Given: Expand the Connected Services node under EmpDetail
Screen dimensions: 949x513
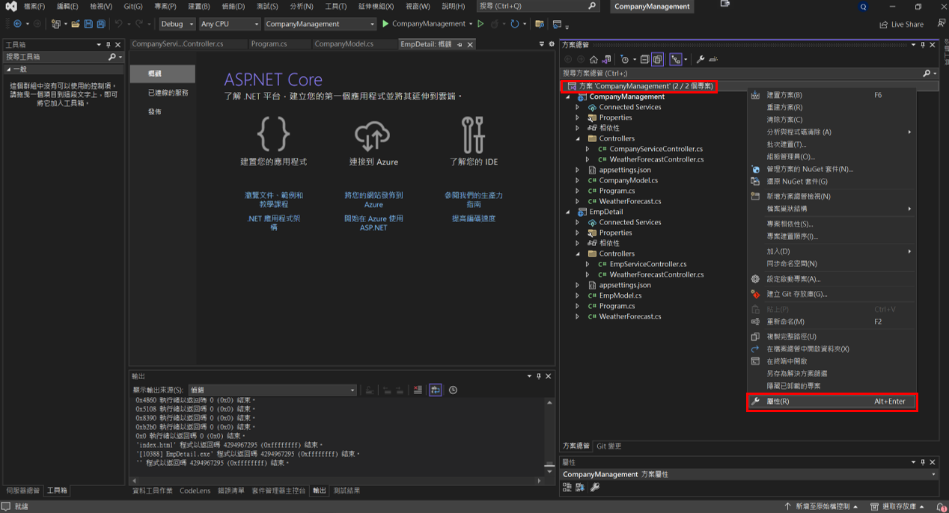Looking at the screenshot, I should (x=578, y=222).
